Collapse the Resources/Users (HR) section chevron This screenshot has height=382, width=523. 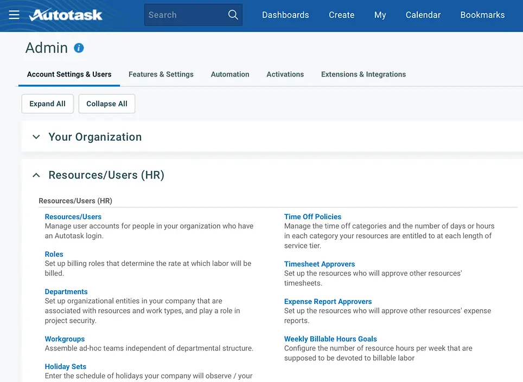(x=36, y=175)
